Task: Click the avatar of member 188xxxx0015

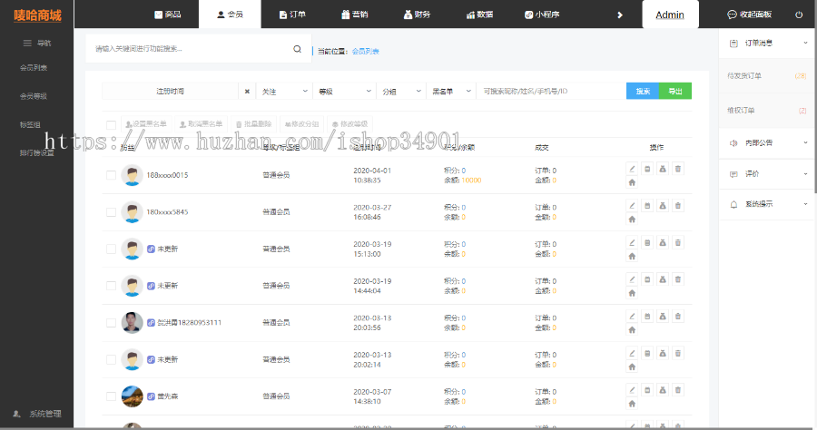Action: pos(132,175)
